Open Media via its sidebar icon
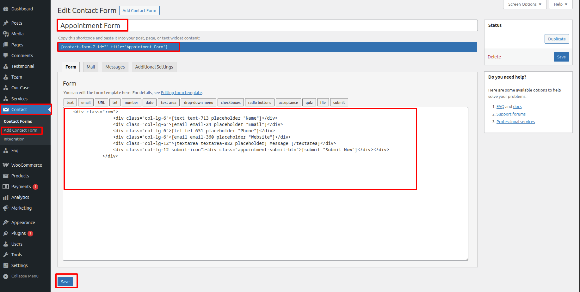The width and height of the screenshot is (580, 292). click(x=6, y=34)
